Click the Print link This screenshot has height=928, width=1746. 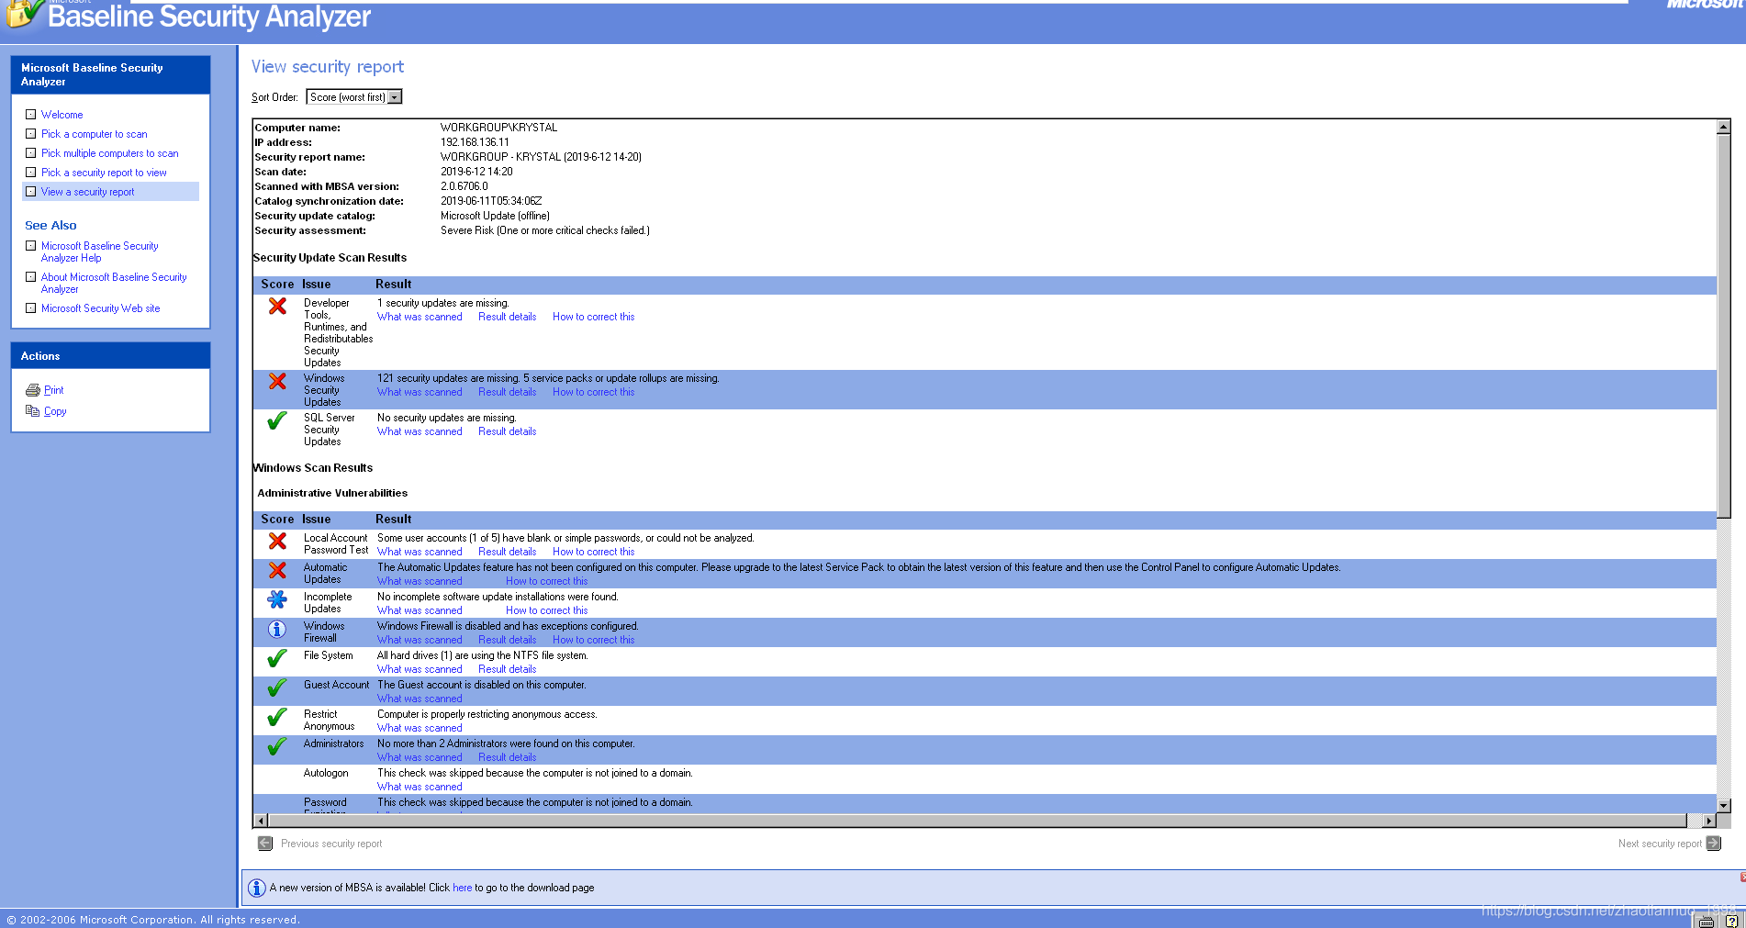(x=54, y=390)
